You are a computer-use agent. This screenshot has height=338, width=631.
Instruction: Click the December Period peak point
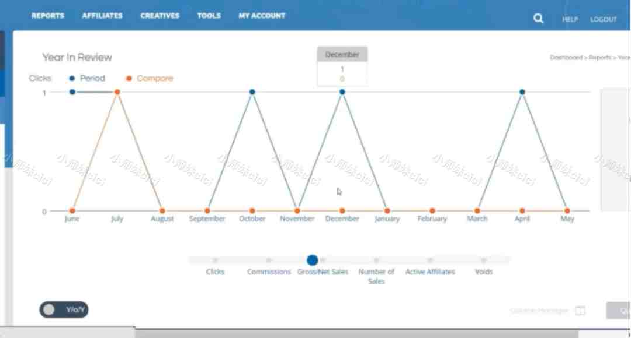tap(342, 92)
